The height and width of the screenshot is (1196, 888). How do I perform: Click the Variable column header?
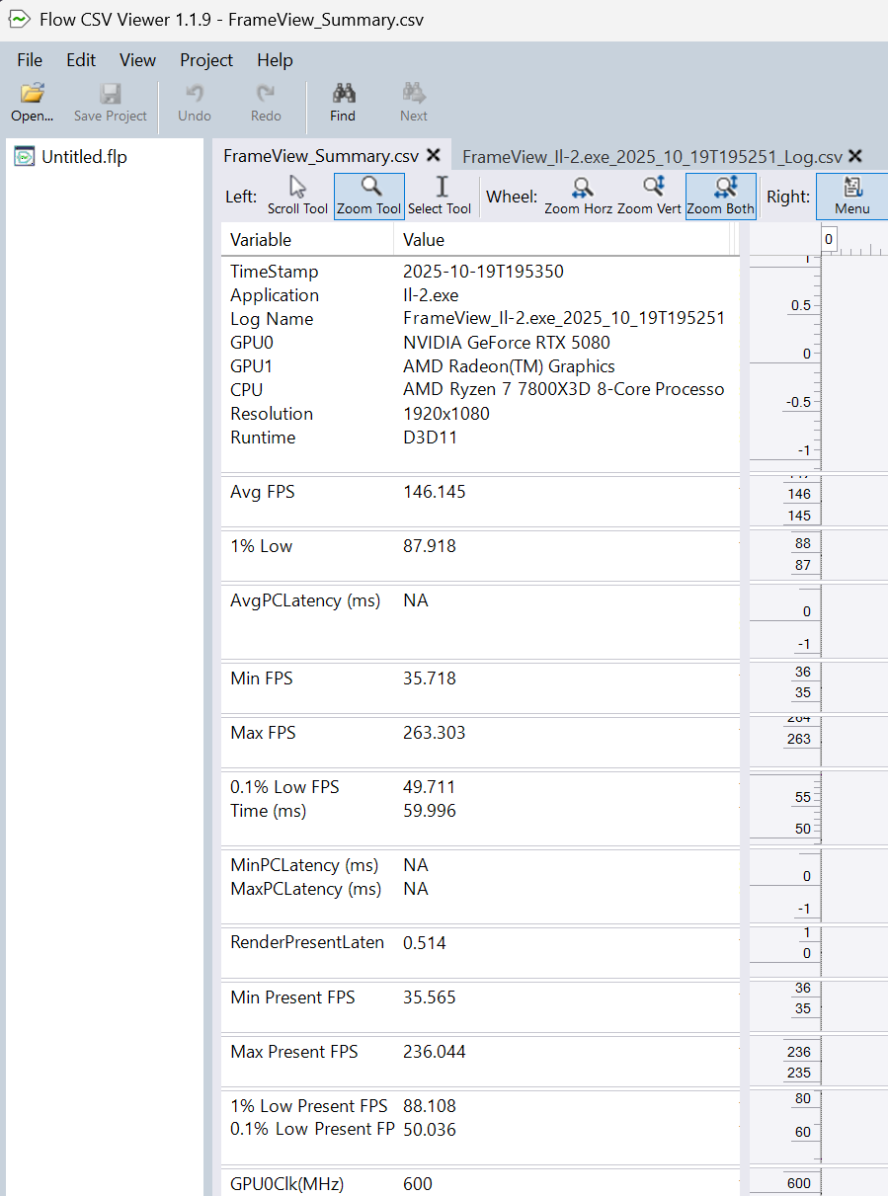pyautogui.click(x=261, y=240)
